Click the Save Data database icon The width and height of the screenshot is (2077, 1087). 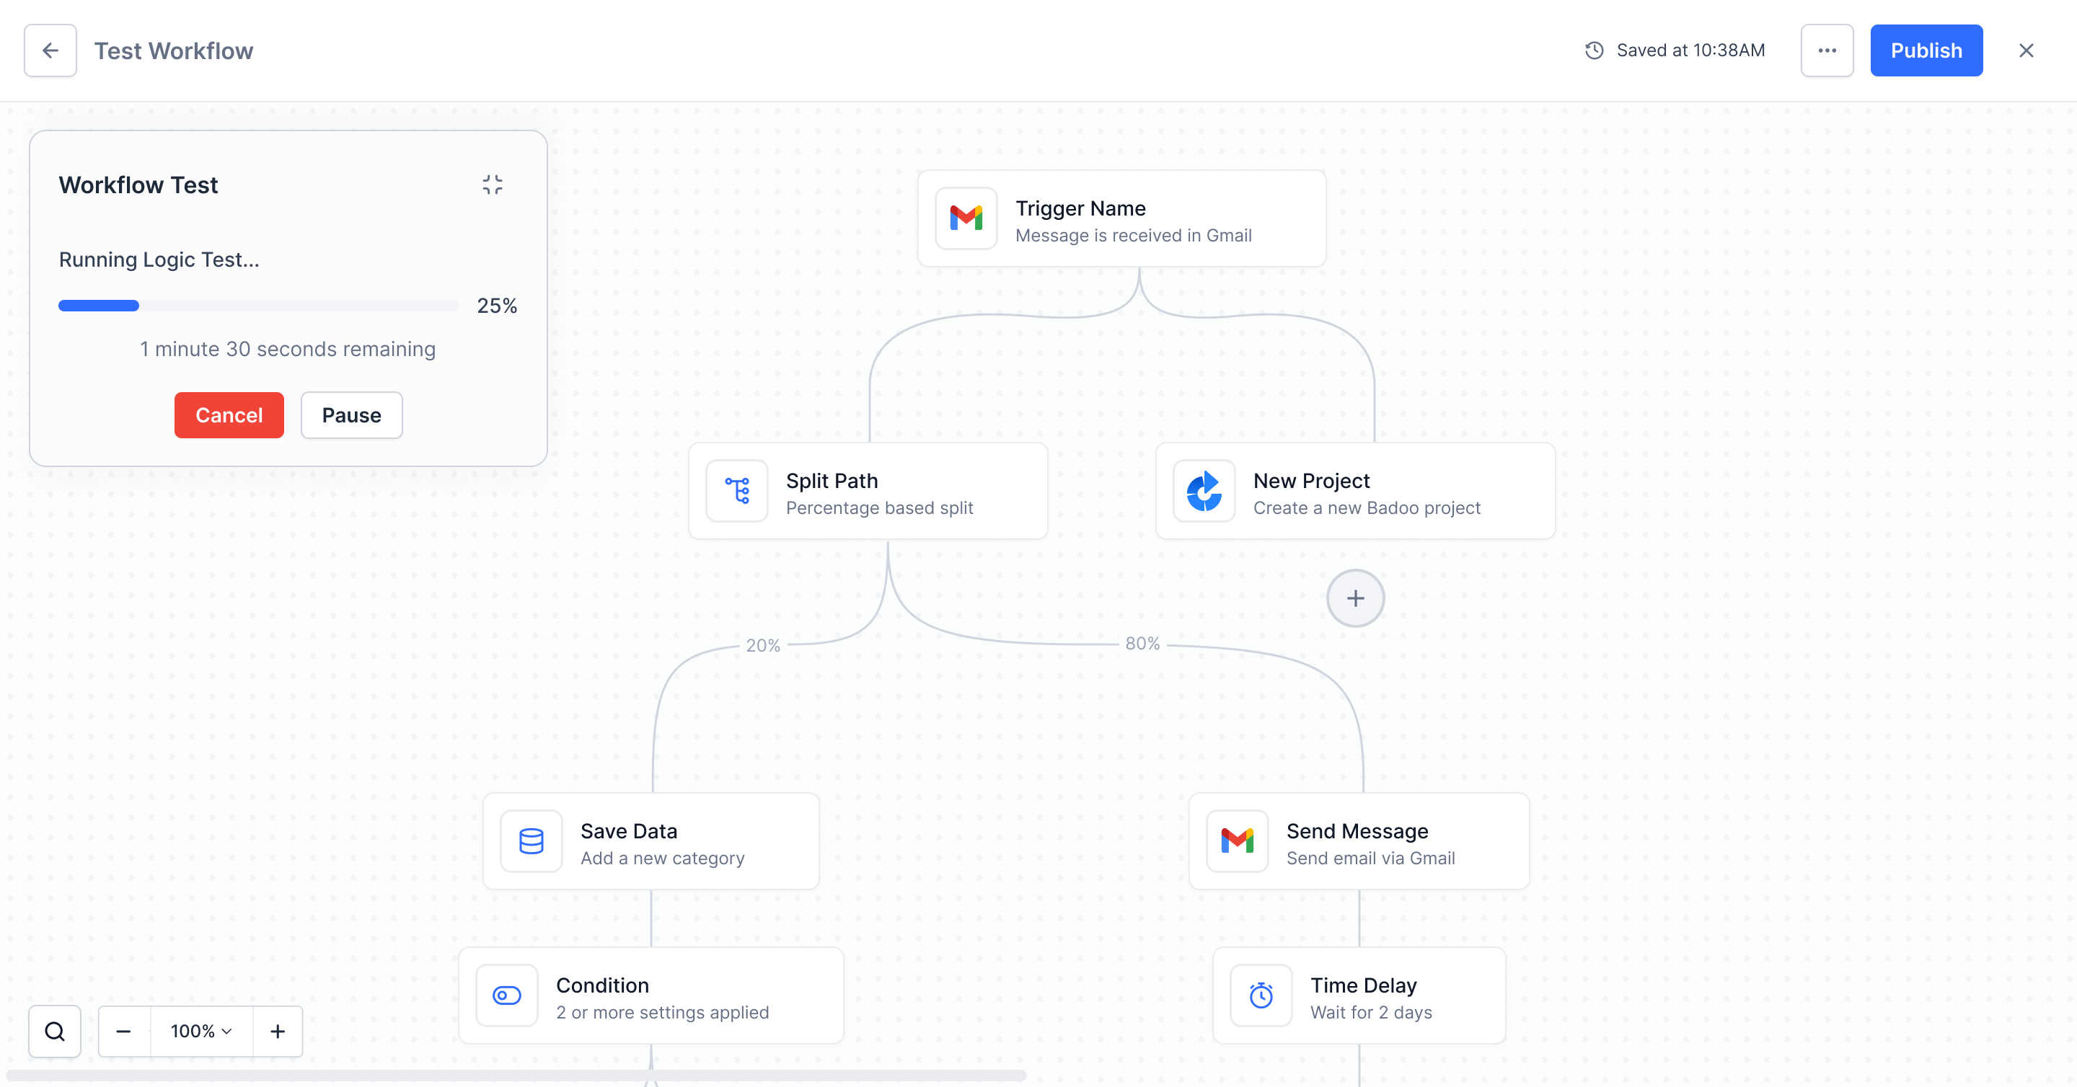click(531, 840)
